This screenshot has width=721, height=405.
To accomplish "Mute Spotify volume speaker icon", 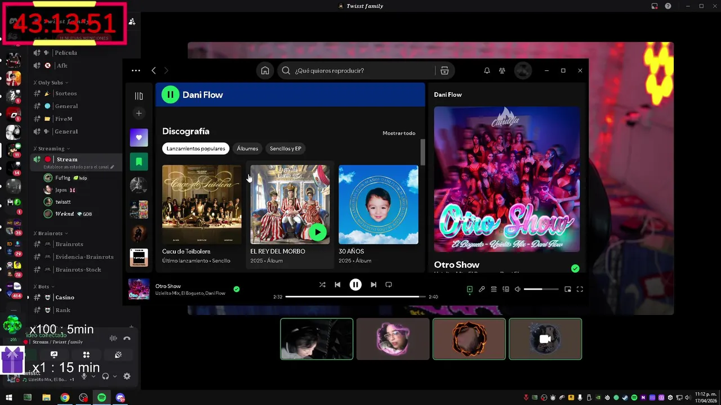I will 518,289.
